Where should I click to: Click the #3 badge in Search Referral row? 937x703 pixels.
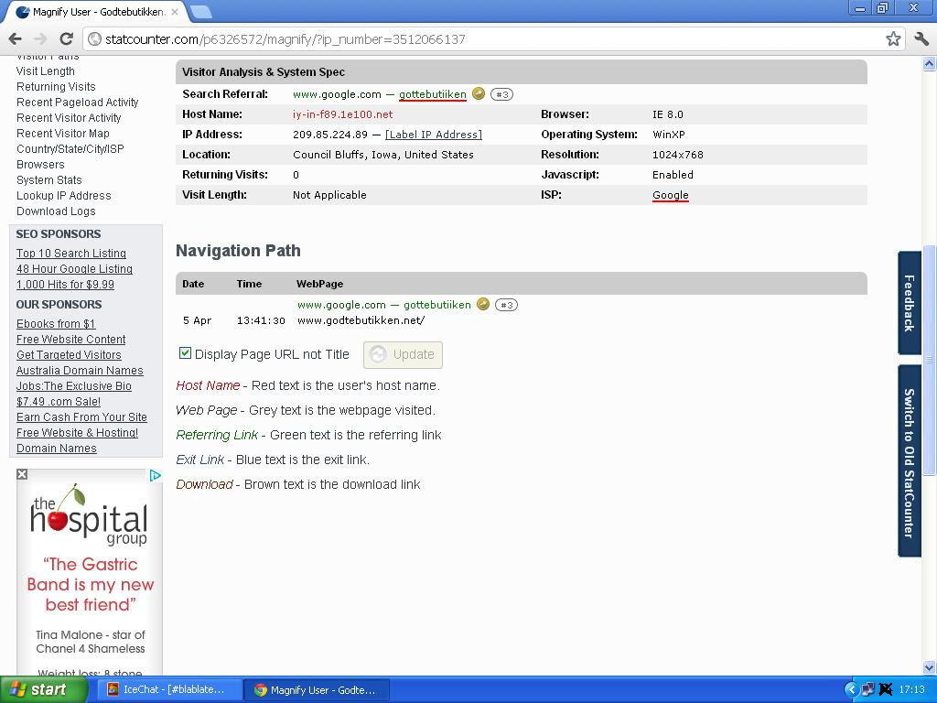click(501, 94)
